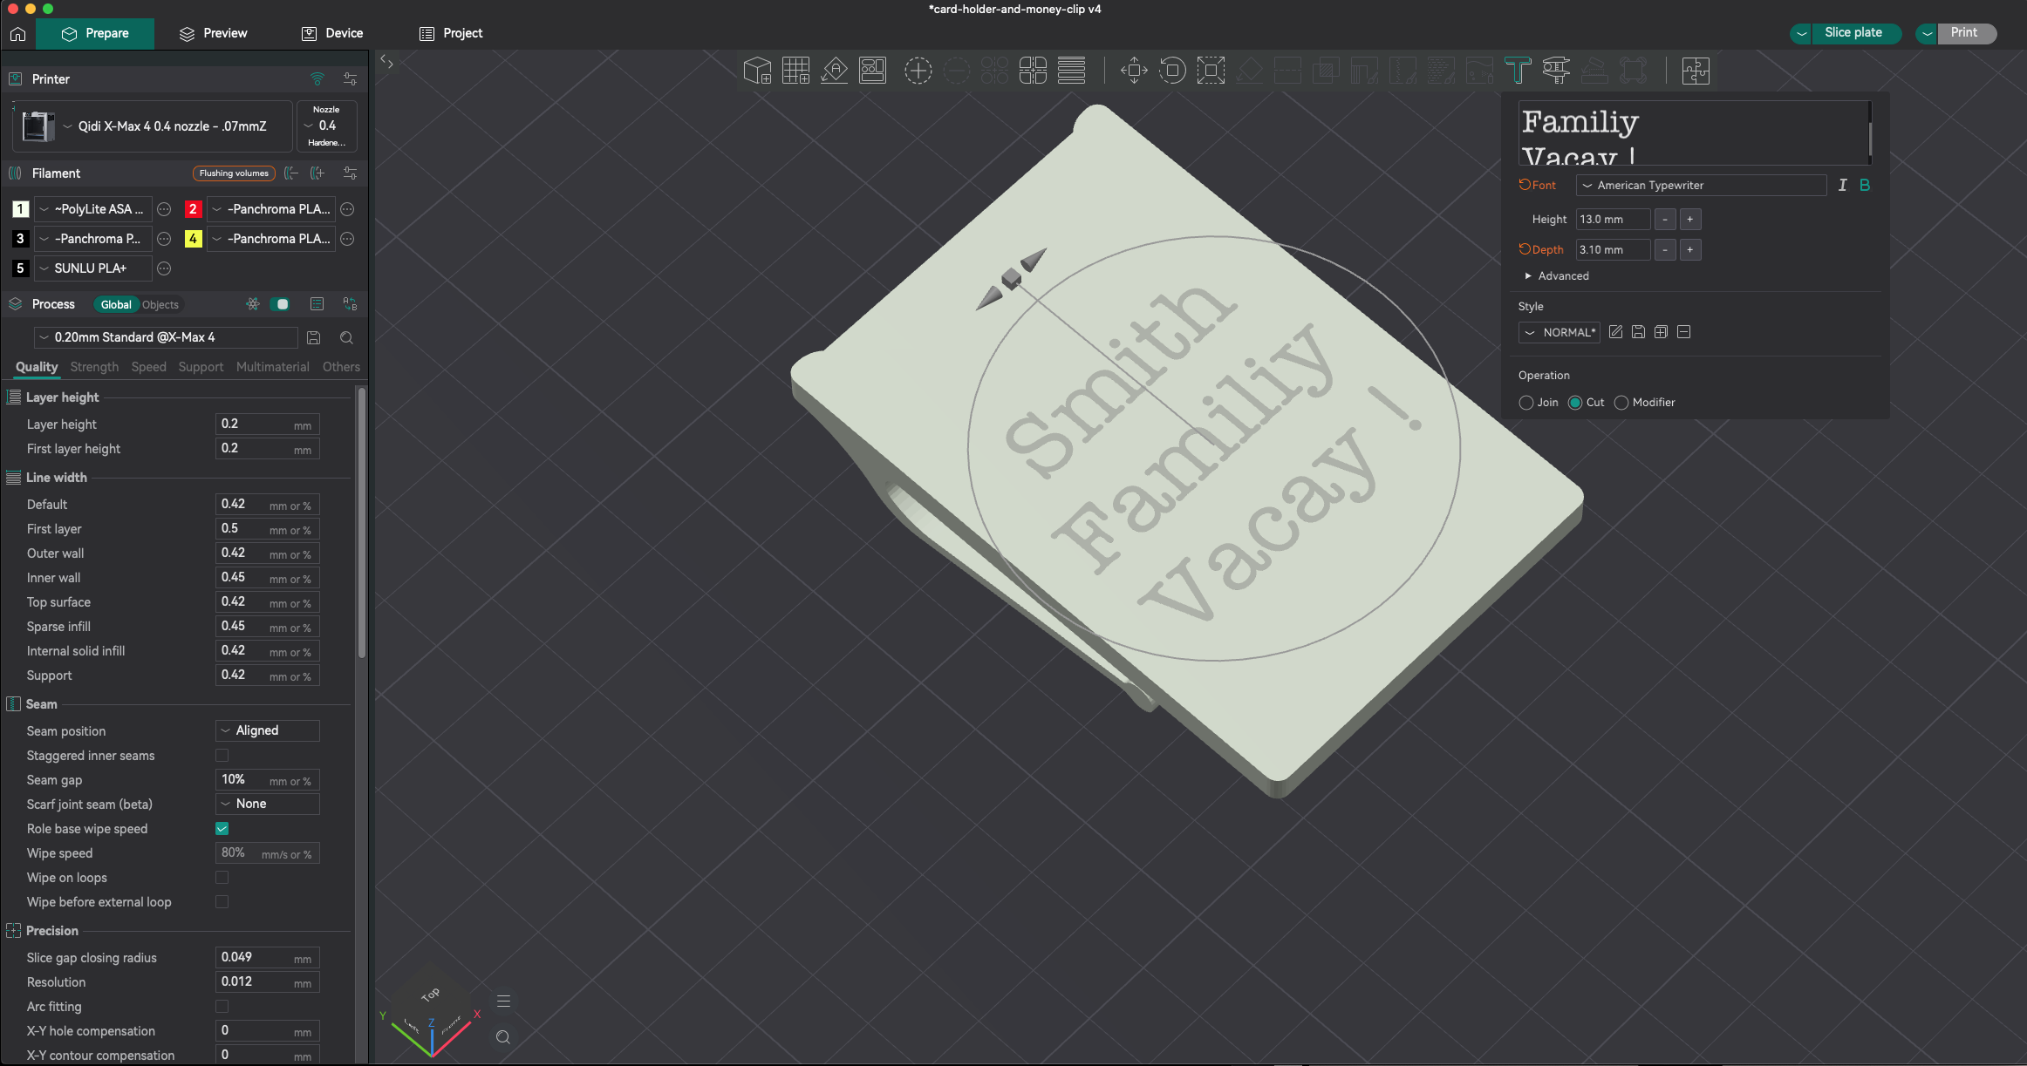Click the red filament 2 color swatch
The image size is (2027, 1066).
pyautogui.click(x=193, y=209)
